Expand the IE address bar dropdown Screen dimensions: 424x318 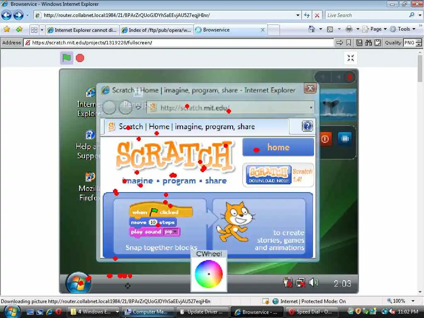(298, 15)
